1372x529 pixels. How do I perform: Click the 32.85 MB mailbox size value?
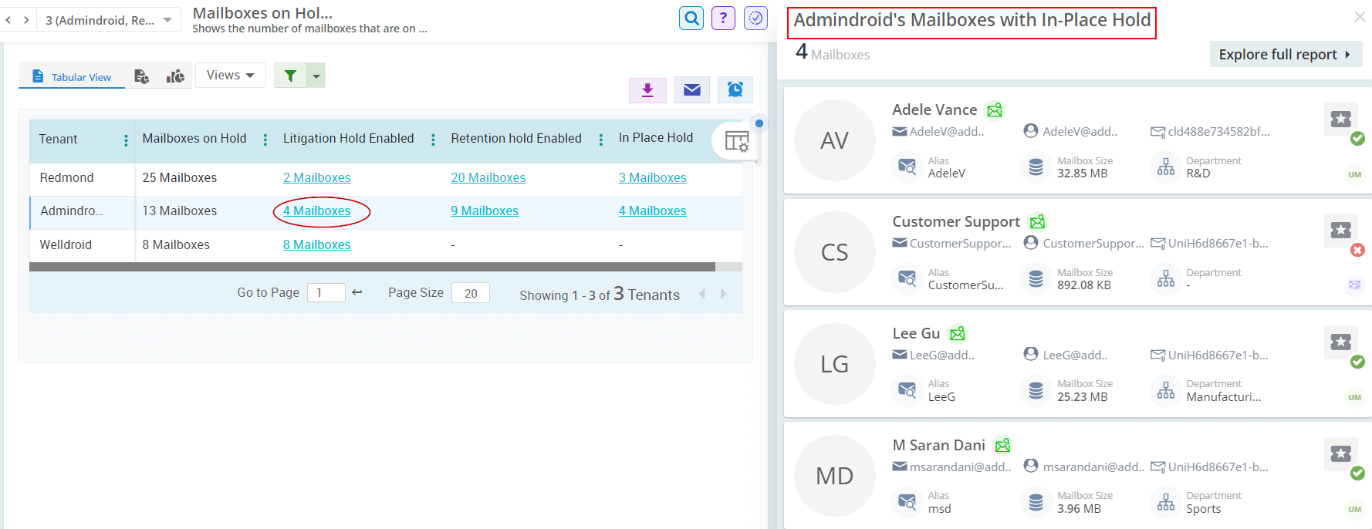coord(1083,174)
